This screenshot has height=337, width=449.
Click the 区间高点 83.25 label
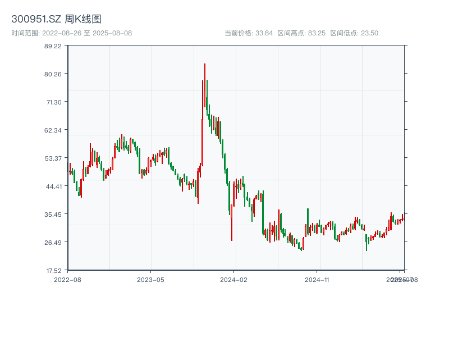(x=301, y=33)
